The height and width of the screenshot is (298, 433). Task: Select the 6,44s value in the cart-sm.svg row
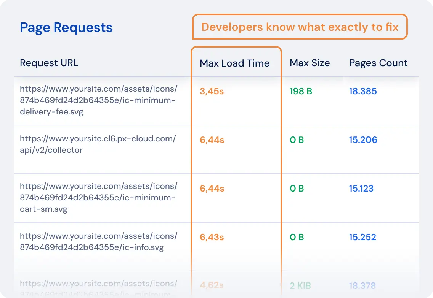click(212, 189)
